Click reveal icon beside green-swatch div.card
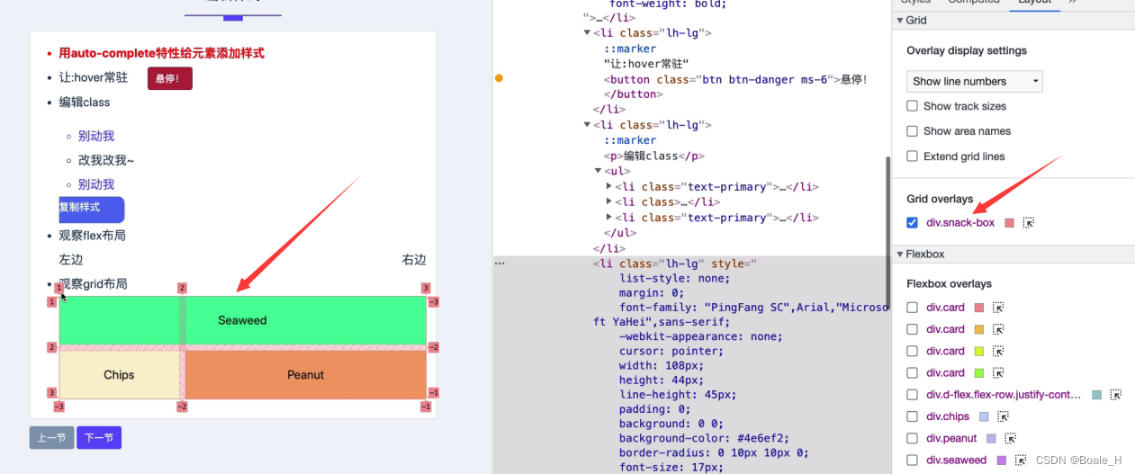This screenshot has width=1135, height=474. pos(997,372)
